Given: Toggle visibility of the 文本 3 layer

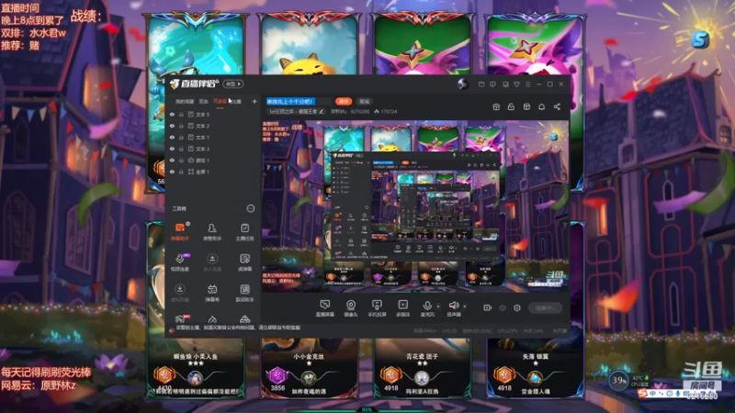Looking at the screenshot, I should [172, 149].
